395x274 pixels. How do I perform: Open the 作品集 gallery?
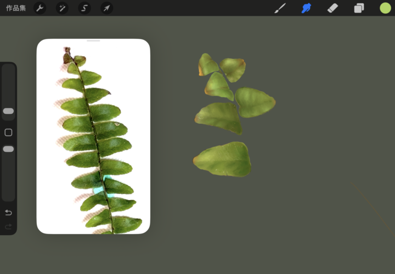tap(16, 8)
